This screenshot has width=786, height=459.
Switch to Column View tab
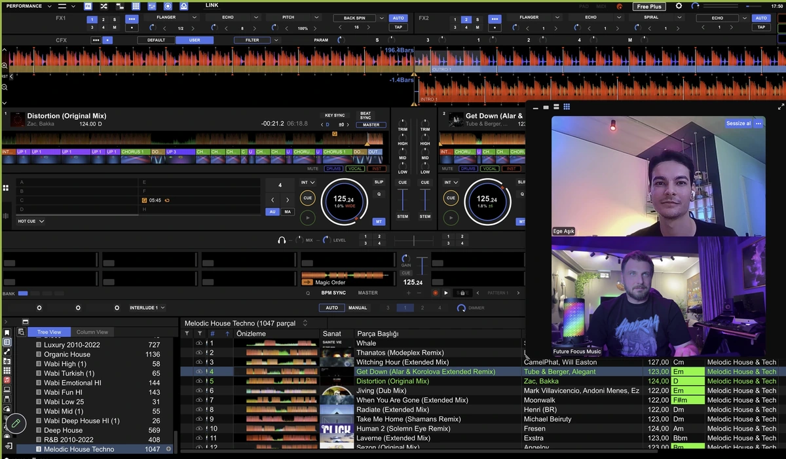point(92,332)
